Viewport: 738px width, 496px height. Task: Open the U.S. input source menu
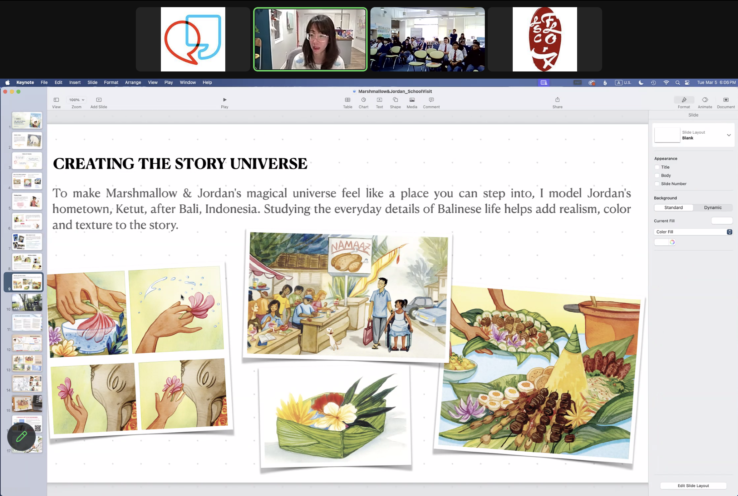click(x=623, y=82)
